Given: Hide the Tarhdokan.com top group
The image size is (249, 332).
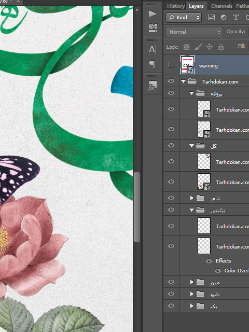Looking at the screenshot, I should point(171,81).
